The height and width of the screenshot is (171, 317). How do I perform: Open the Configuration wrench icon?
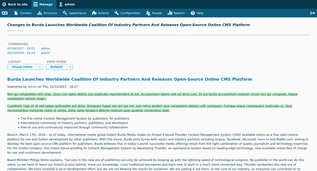116,13
